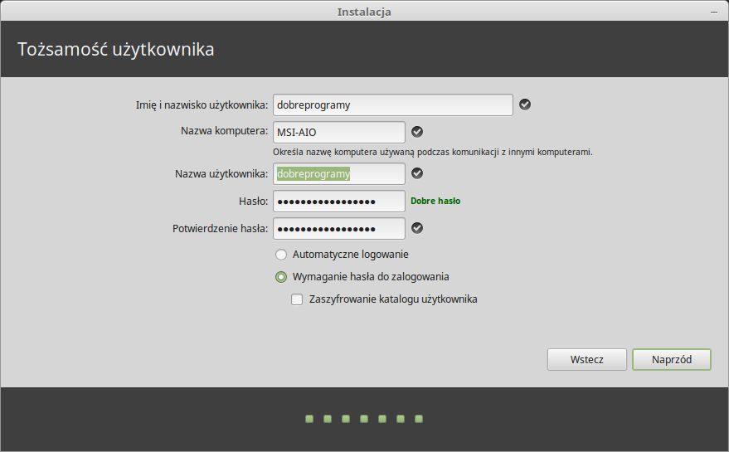Enable Zaszyfrowanie katalogu użytkownika checkbox
Screen dimensions: 729x452
297,299
